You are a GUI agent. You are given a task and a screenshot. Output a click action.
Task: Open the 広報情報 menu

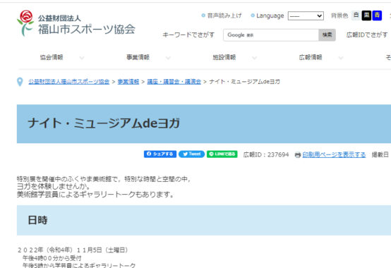point(311,57)
